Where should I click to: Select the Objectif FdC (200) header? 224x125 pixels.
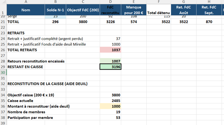click(x=83, y=10)
